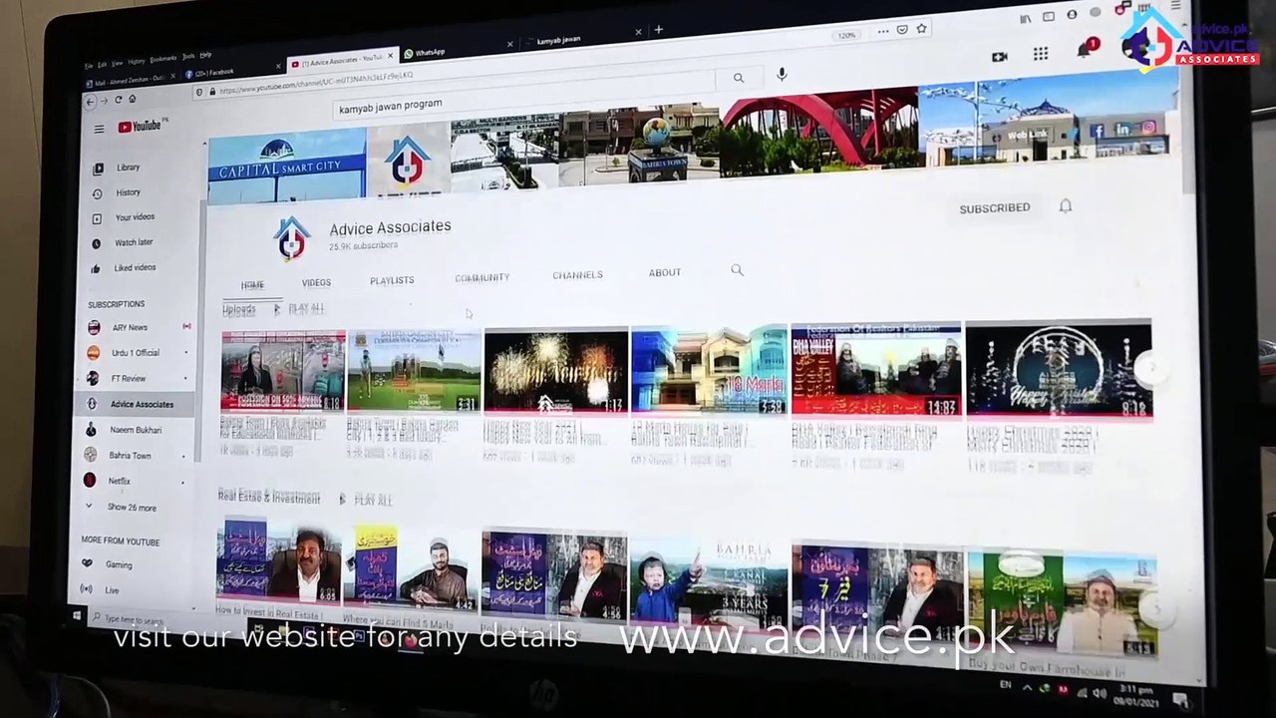
Task: Click the Instagram icon on channel banner
Action: pyautogui.click(x=1148, y=128)
